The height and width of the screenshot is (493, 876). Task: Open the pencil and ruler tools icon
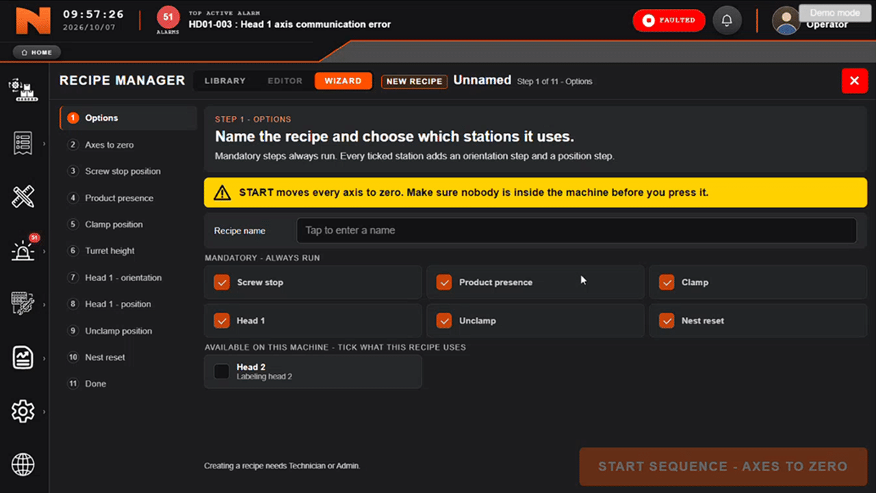pos(23,197)
